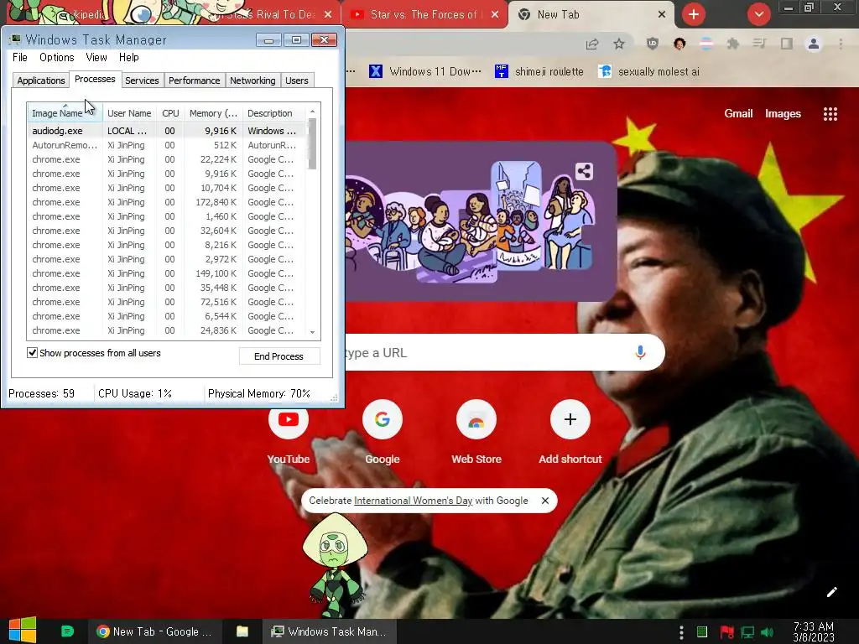Bookmark this page with the star icon
The width and height of the screenshot is (859, 644).
tap(619, 44)
